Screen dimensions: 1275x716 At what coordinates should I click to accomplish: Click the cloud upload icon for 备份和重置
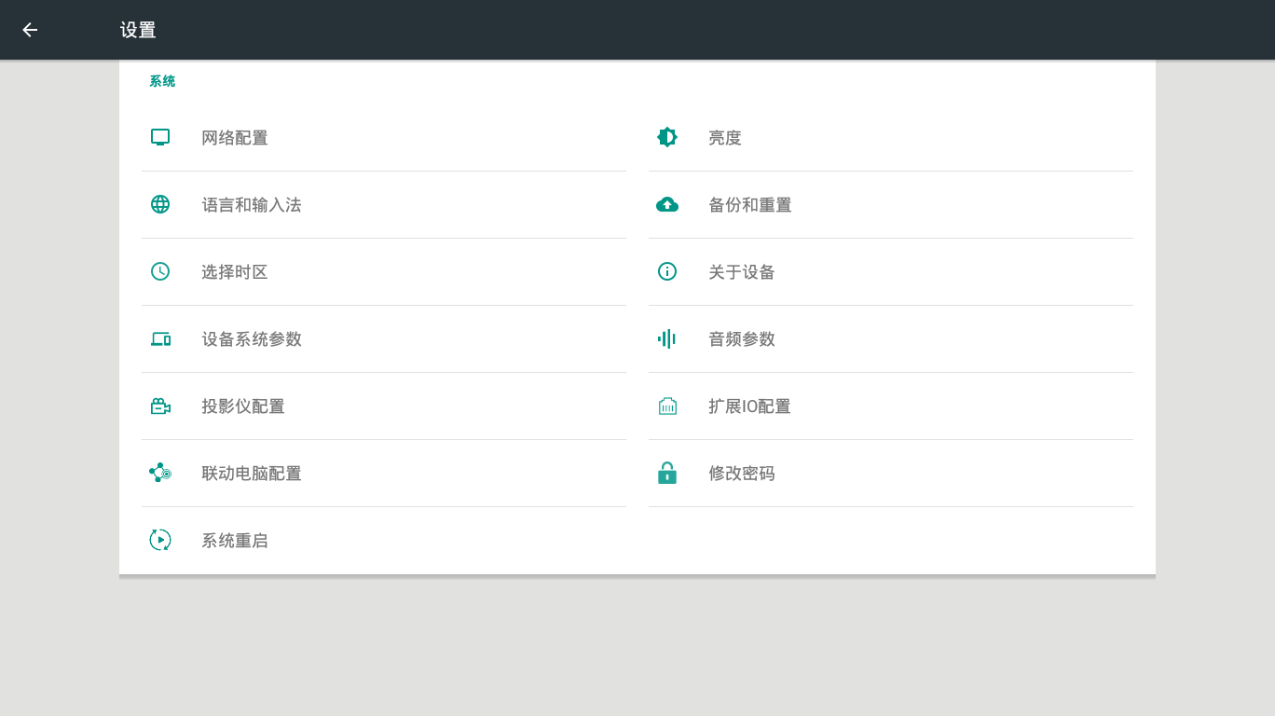667,204
